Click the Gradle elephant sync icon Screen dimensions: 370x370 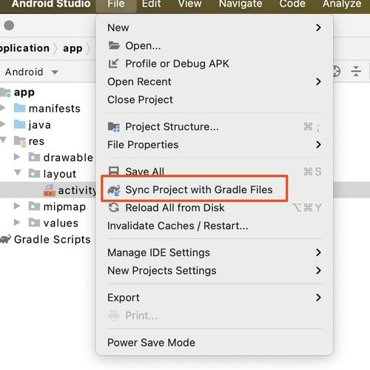point(114,190)
